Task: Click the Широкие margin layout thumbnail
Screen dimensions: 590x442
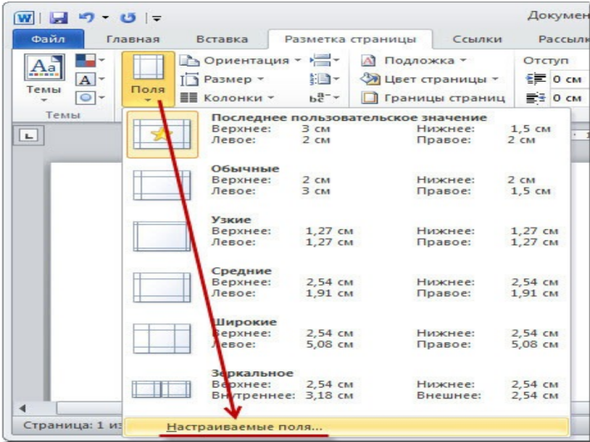Action: pyautogui.click(x=162, y=338)
